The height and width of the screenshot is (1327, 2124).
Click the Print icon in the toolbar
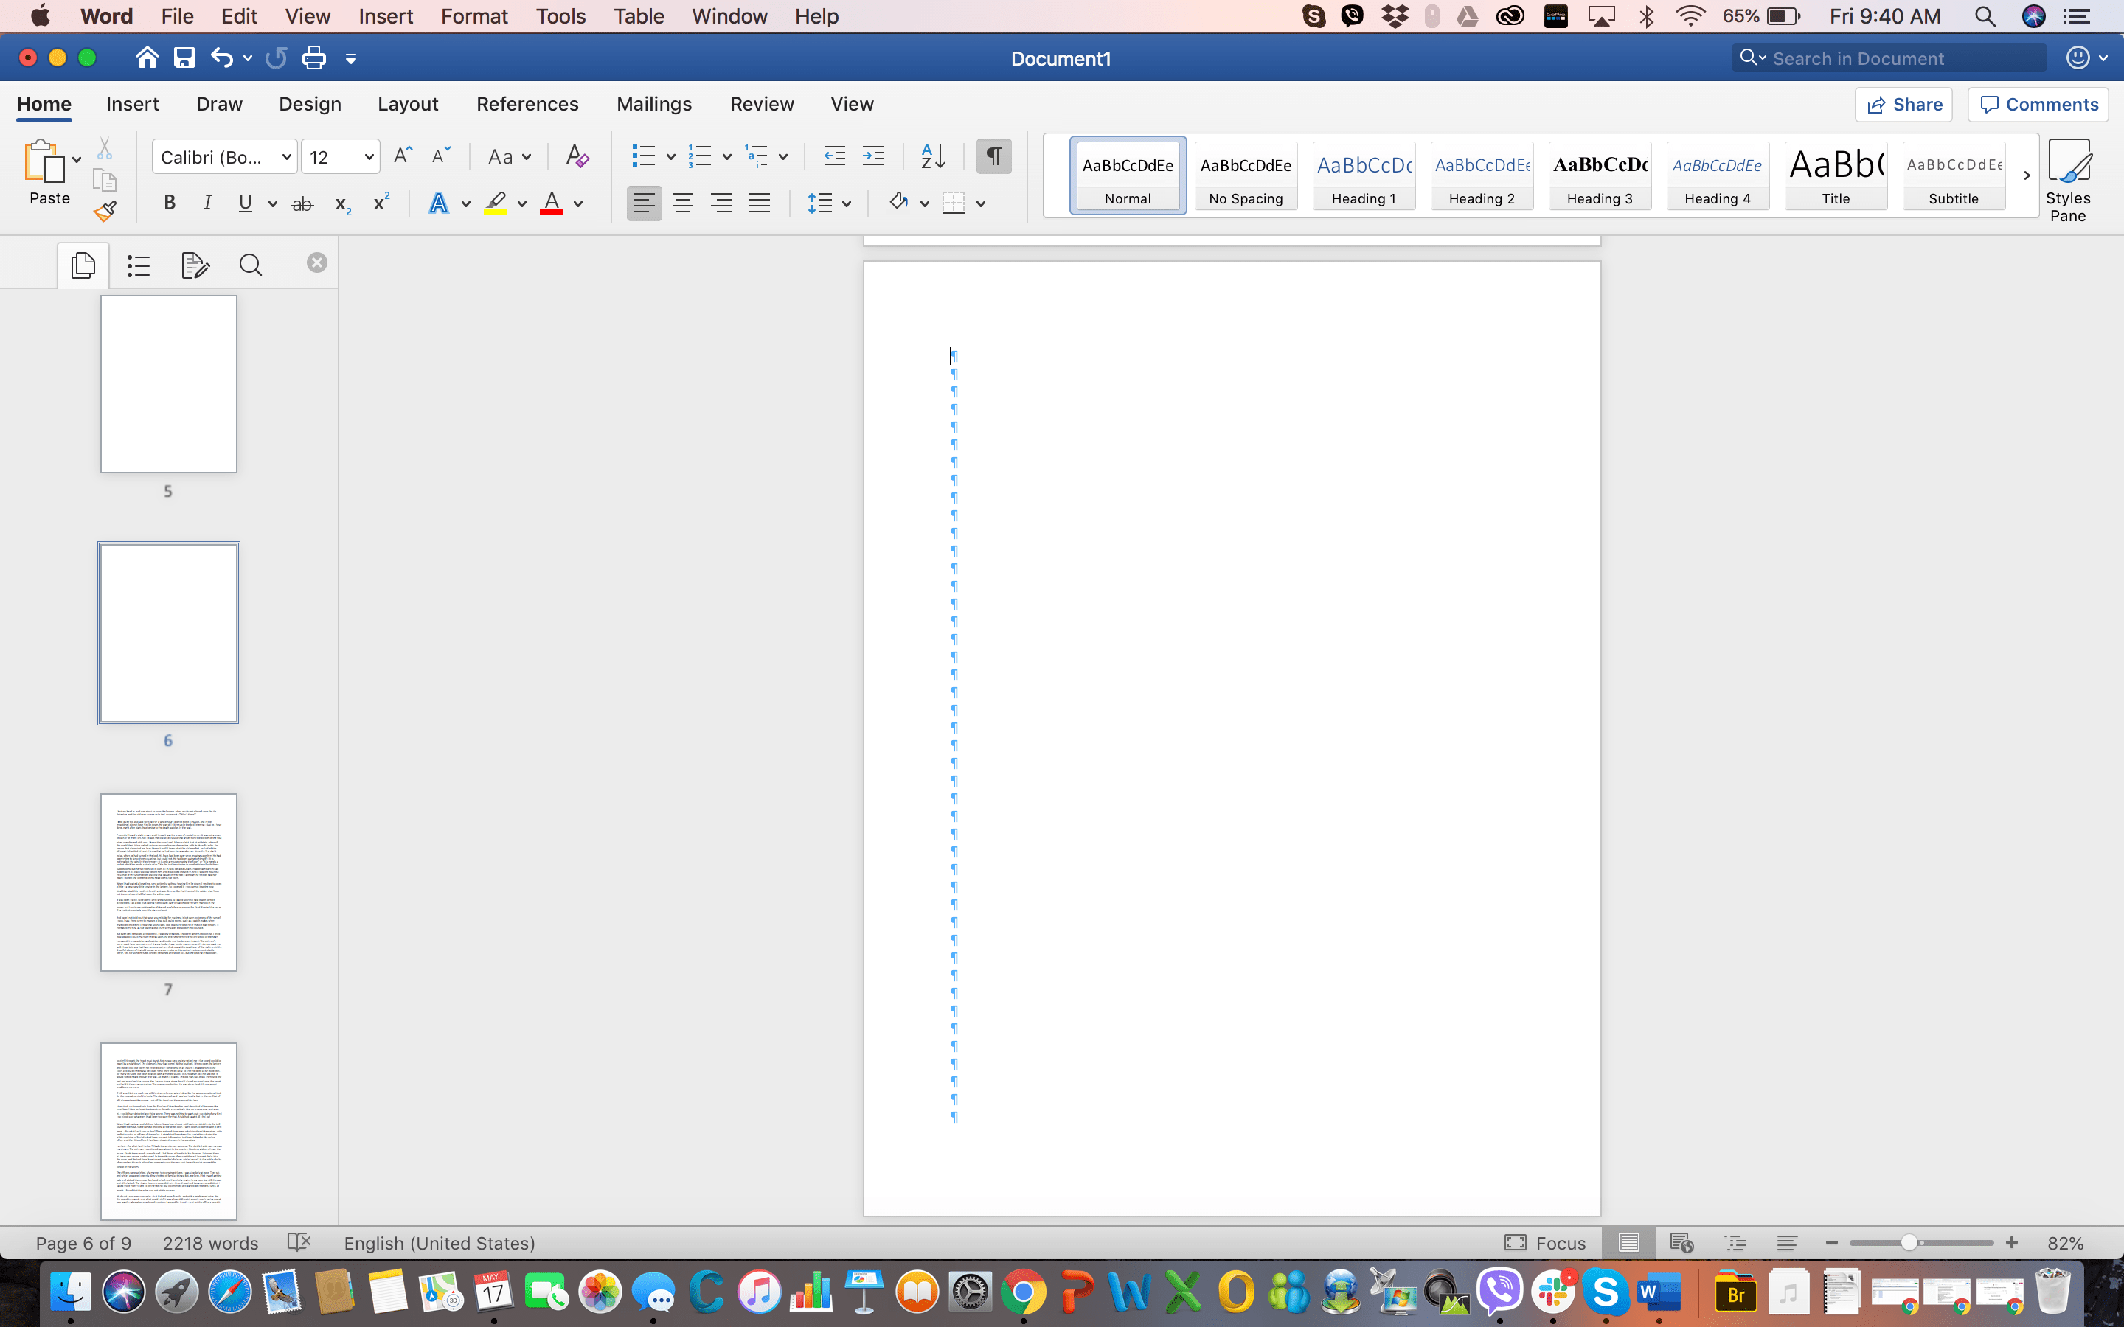(x=313, y=57)
